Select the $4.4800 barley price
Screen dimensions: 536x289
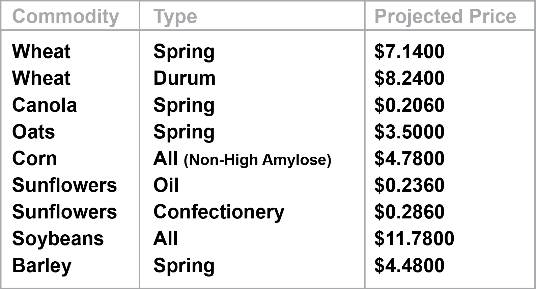[x=410, y=265]
